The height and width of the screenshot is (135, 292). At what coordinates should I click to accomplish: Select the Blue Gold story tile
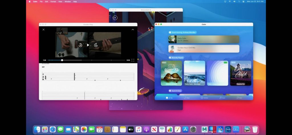point(241,73)
